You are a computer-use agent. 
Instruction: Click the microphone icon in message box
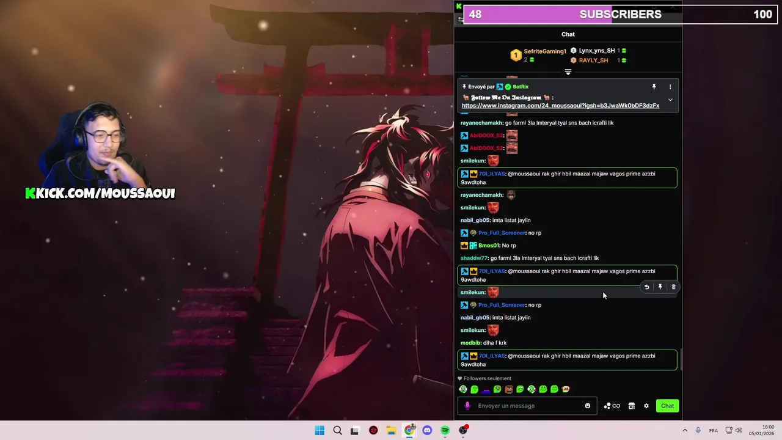[467, 406]
